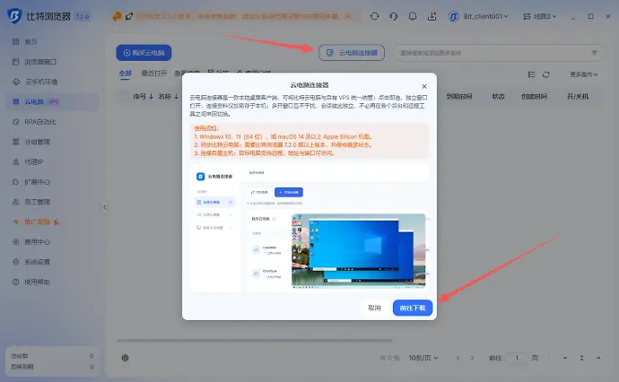
Task: Click the bottom-bar up chevron icon
Action: [598, 358]
